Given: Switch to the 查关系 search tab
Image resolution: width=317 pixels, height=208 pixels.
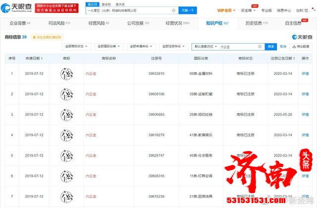Looking at the screenshot, I should pos(120,4).
